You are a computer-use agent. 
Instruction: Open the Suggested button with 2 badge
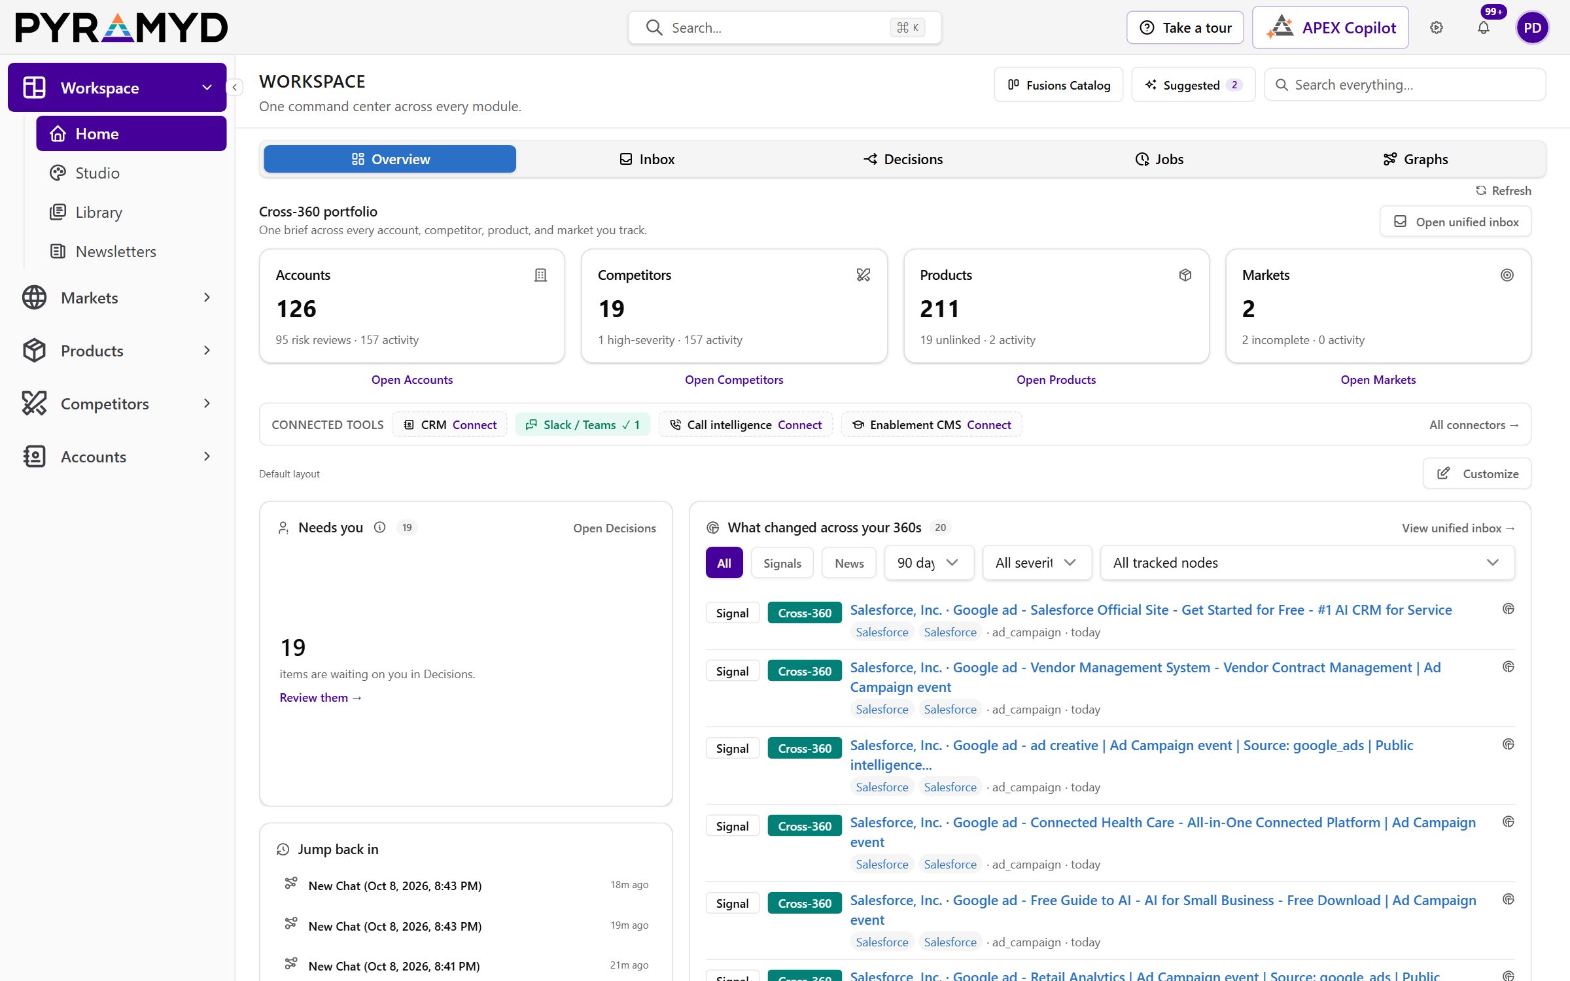click(1193, 85)
